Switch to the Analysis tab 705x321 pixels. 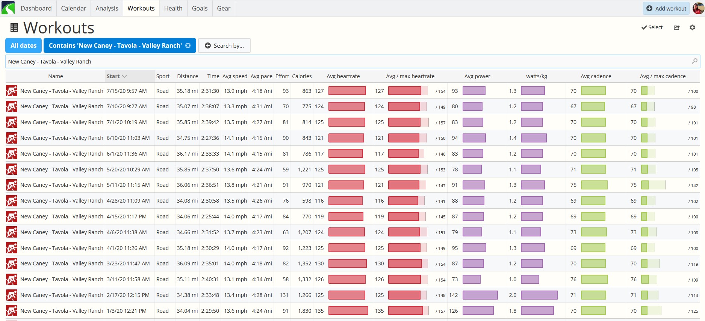[x=107, y=8]
